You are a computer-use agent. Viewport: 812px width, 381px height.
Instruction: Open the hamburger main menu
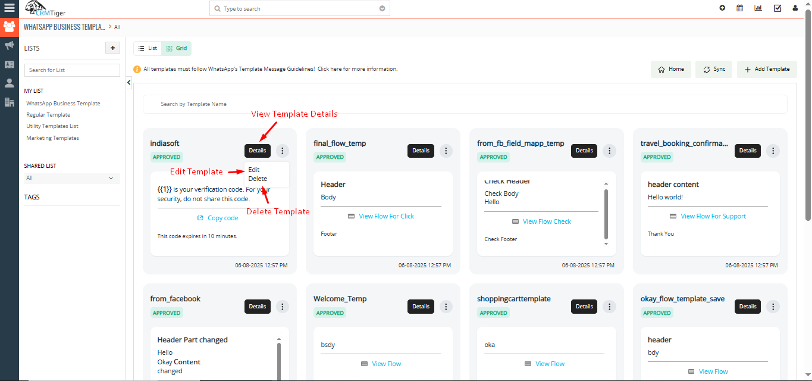9,8
